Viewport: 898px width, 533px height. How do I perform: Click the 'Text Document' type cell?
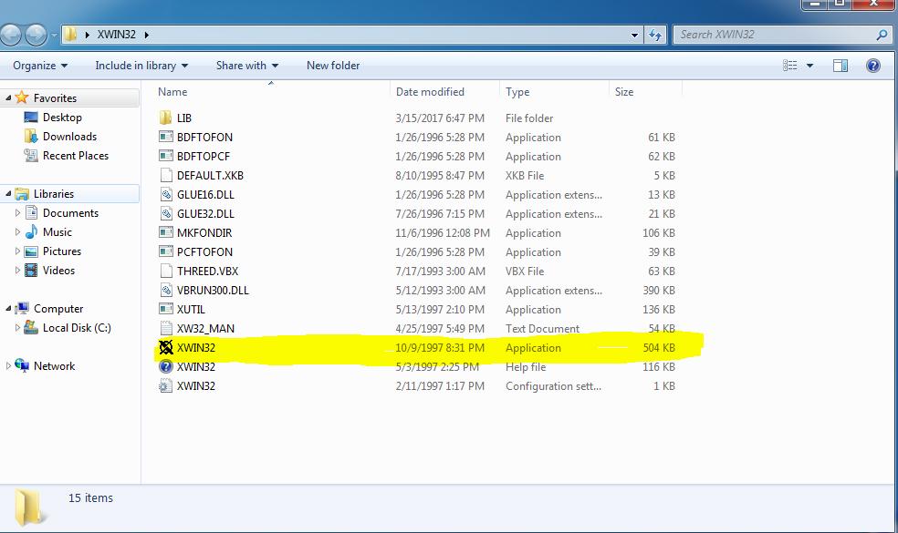click(542, 328)
